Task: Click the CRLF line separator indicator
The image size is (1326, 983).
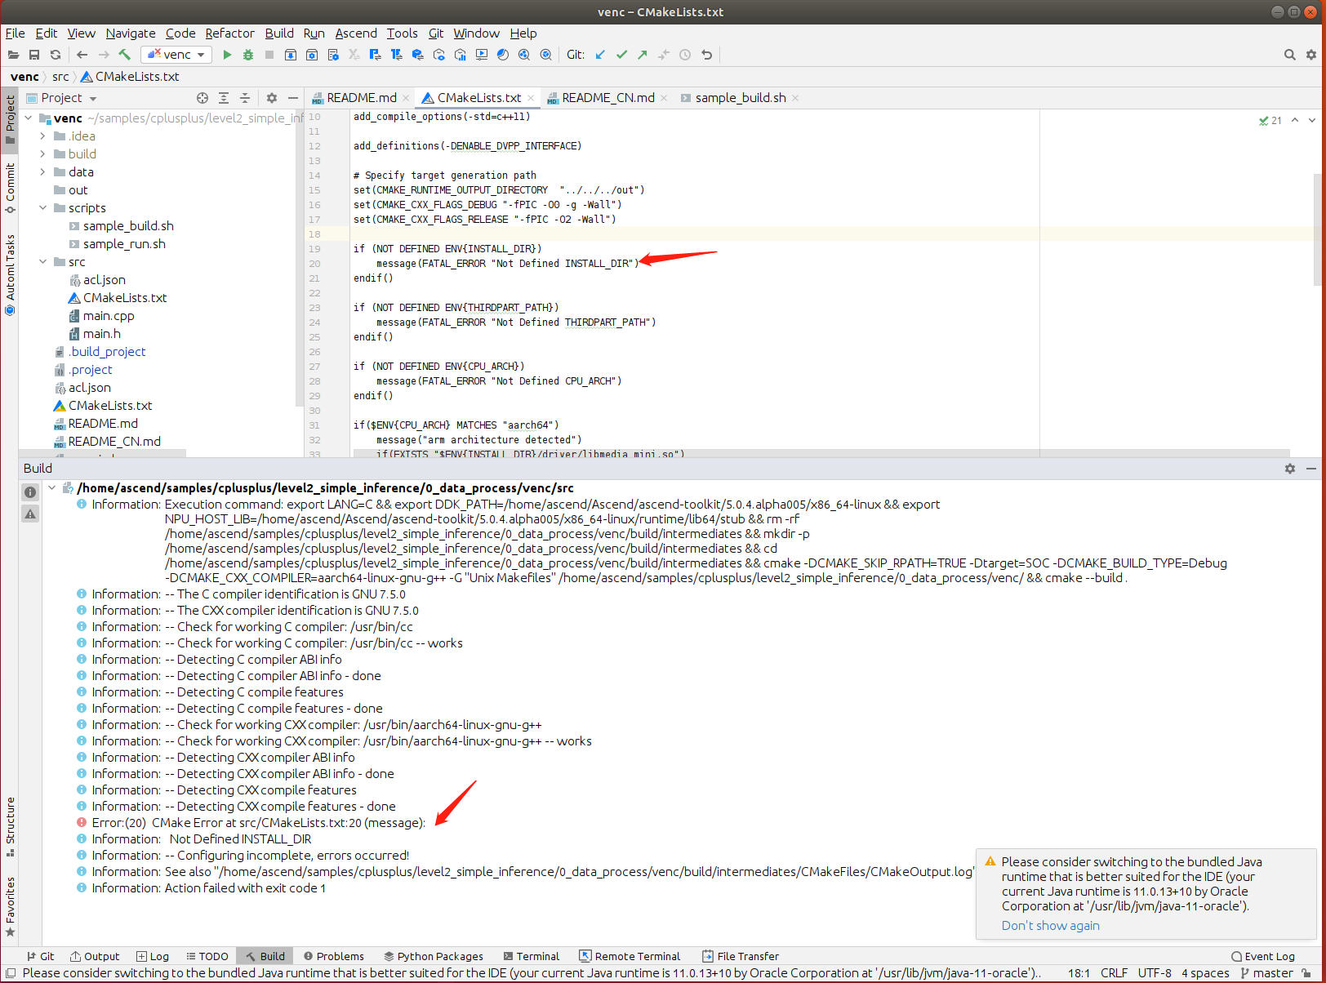Action: 1114,973
